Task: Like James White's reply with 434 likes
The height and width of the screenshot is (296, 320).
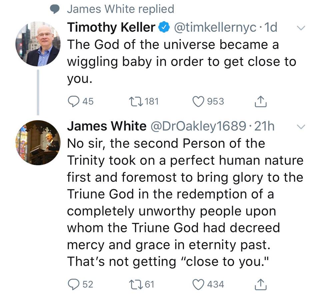Action: point(199,284)
